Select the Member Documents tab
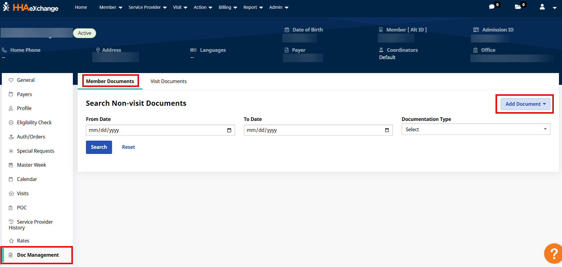Image resolution: width=562 pixels, height=267 pixels. (110, 81)
